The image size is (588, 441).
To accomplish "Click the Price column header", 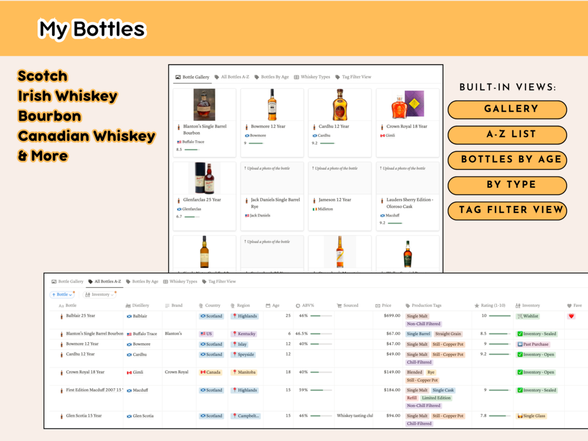I will point(383,306).
